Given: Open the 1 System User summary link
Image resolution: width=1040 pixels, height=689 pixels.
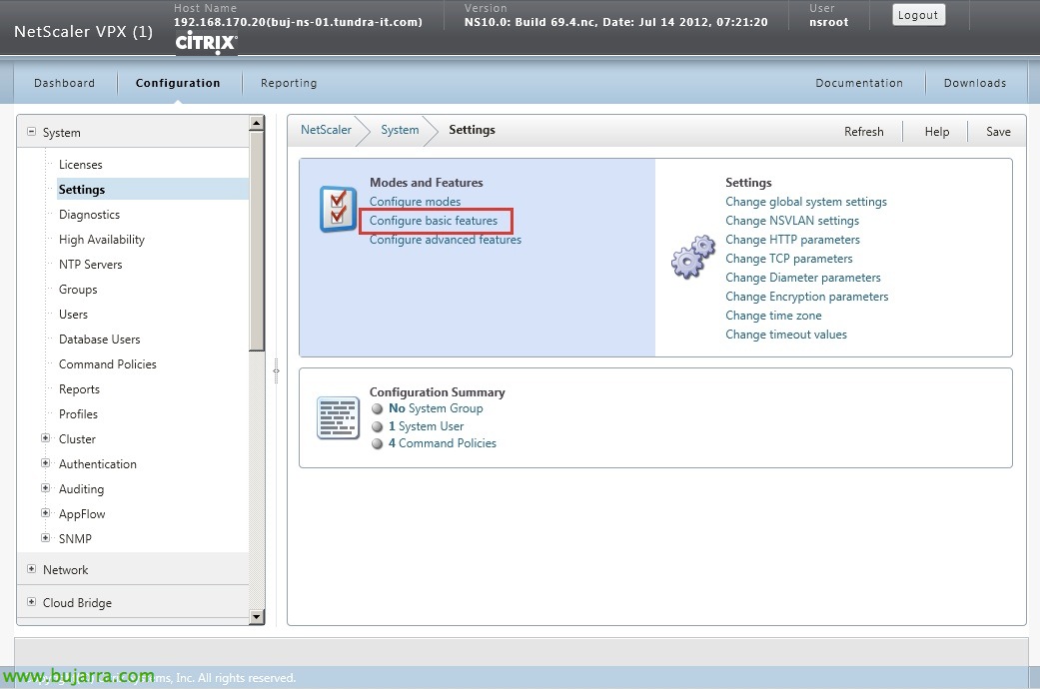Looking at the screenshot, I should coord(426,426).
